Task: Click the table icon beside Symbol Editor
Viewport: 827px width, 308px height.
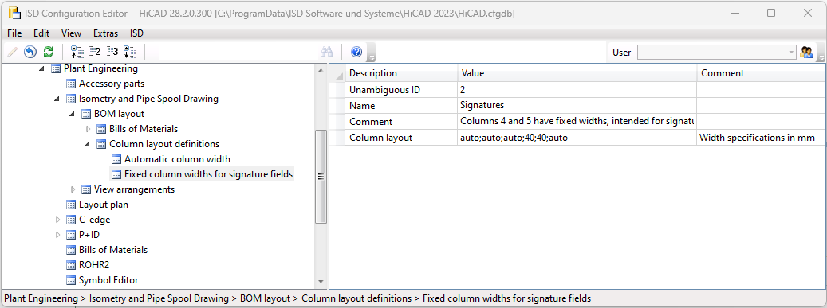Action: tap(71, 280)
